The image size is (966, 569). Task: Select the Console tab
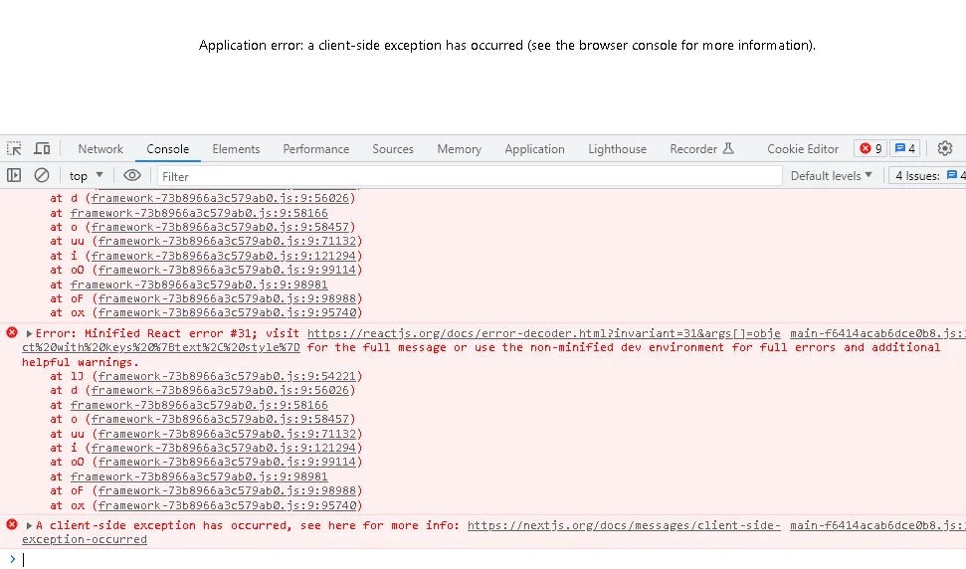[x=167, y=149]
